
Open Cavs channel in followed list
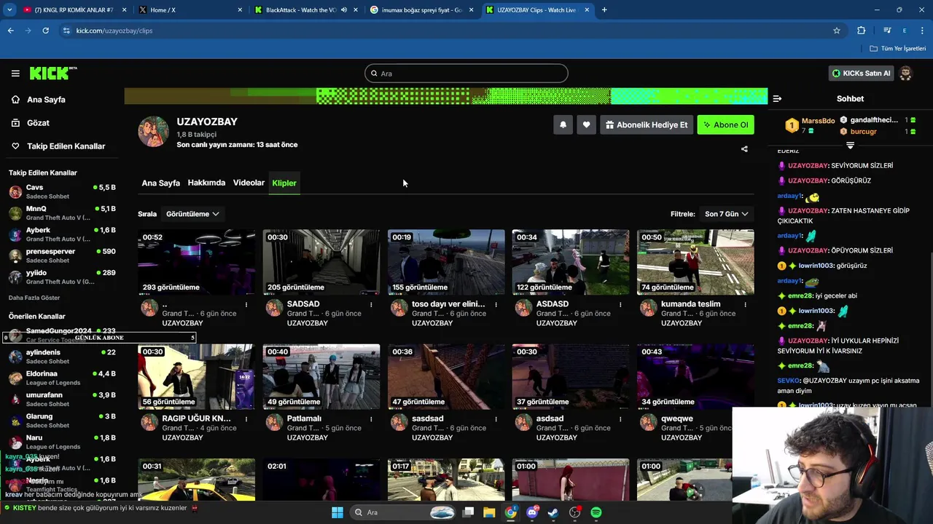(62, 191)
